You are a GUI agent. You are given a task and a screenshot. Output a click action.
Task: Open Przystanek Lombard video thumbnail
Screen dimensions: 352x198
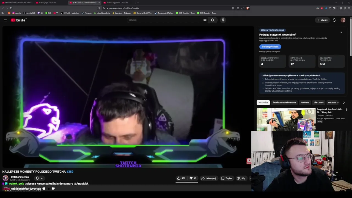[x=286, y=119]
